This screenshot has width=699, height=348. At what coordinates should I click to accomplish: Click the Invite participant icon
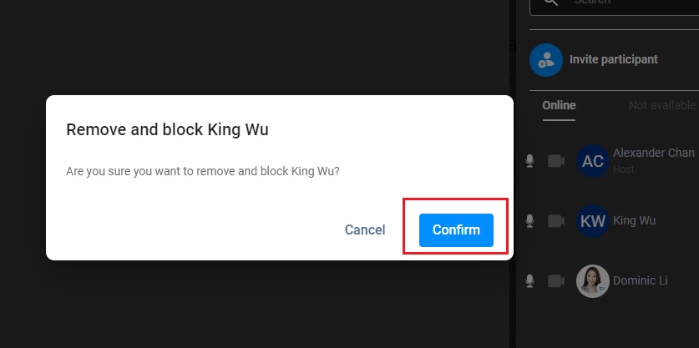point(546,60)
